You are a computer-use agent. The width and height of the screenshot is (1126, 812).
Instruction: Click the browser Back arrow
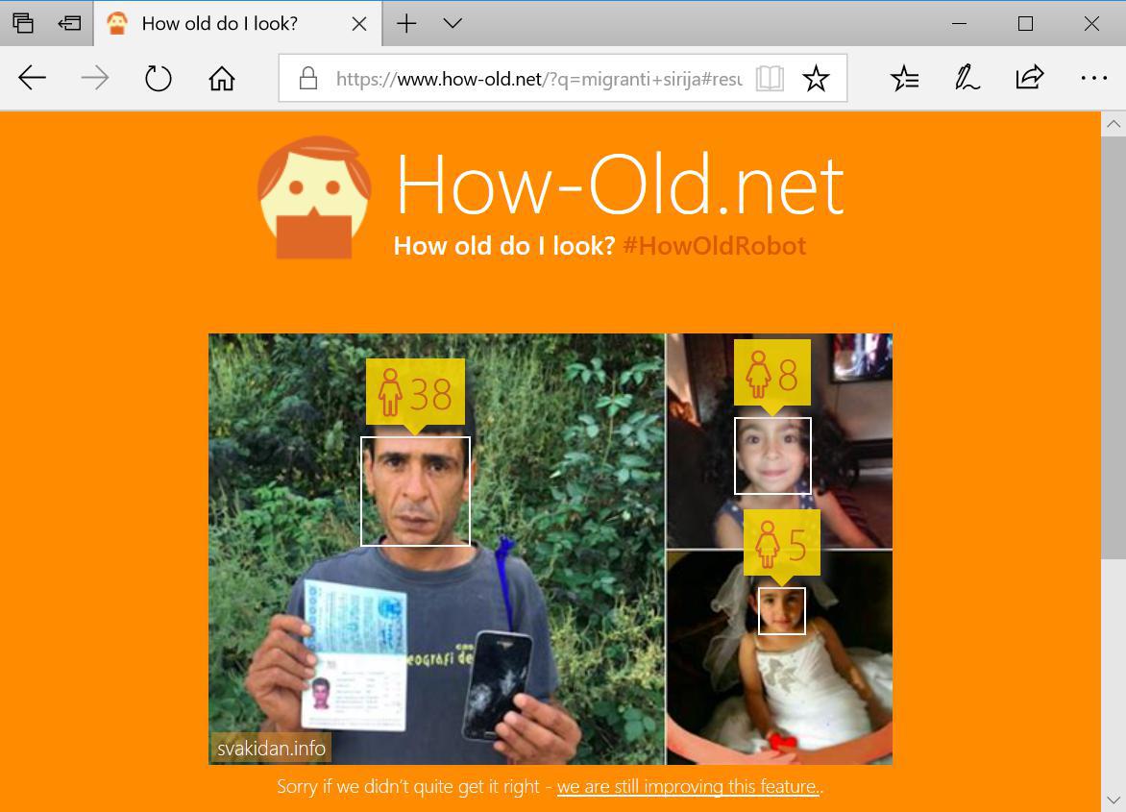pos(33,78)
